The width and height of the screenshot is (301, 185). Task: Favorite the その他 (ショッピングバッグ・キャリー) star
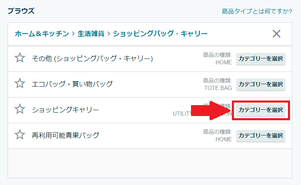coord(20,58)
